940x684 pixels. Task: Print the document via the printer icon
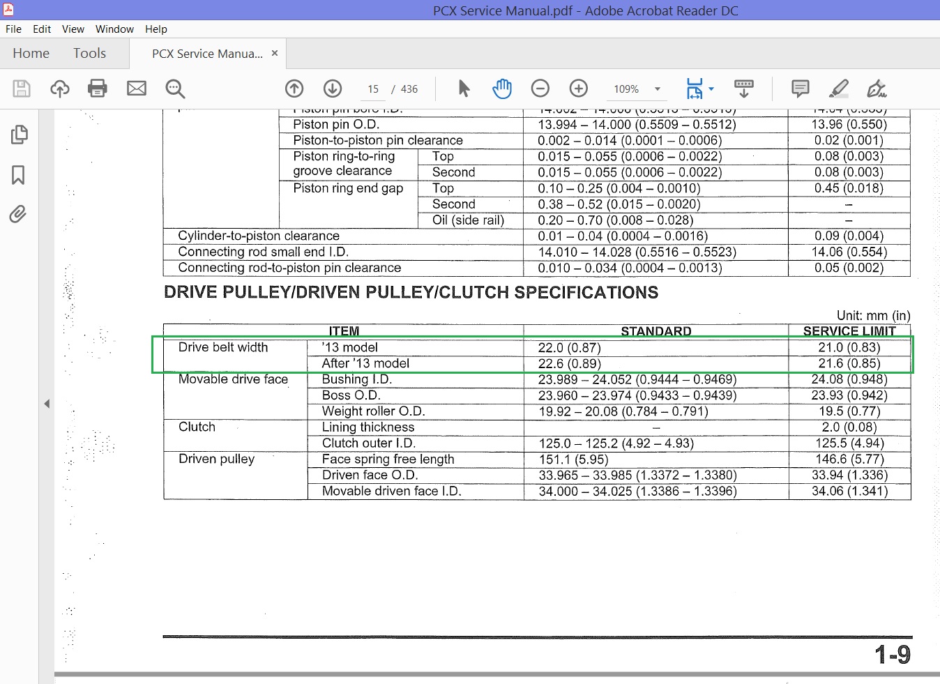tap(98, 89)
